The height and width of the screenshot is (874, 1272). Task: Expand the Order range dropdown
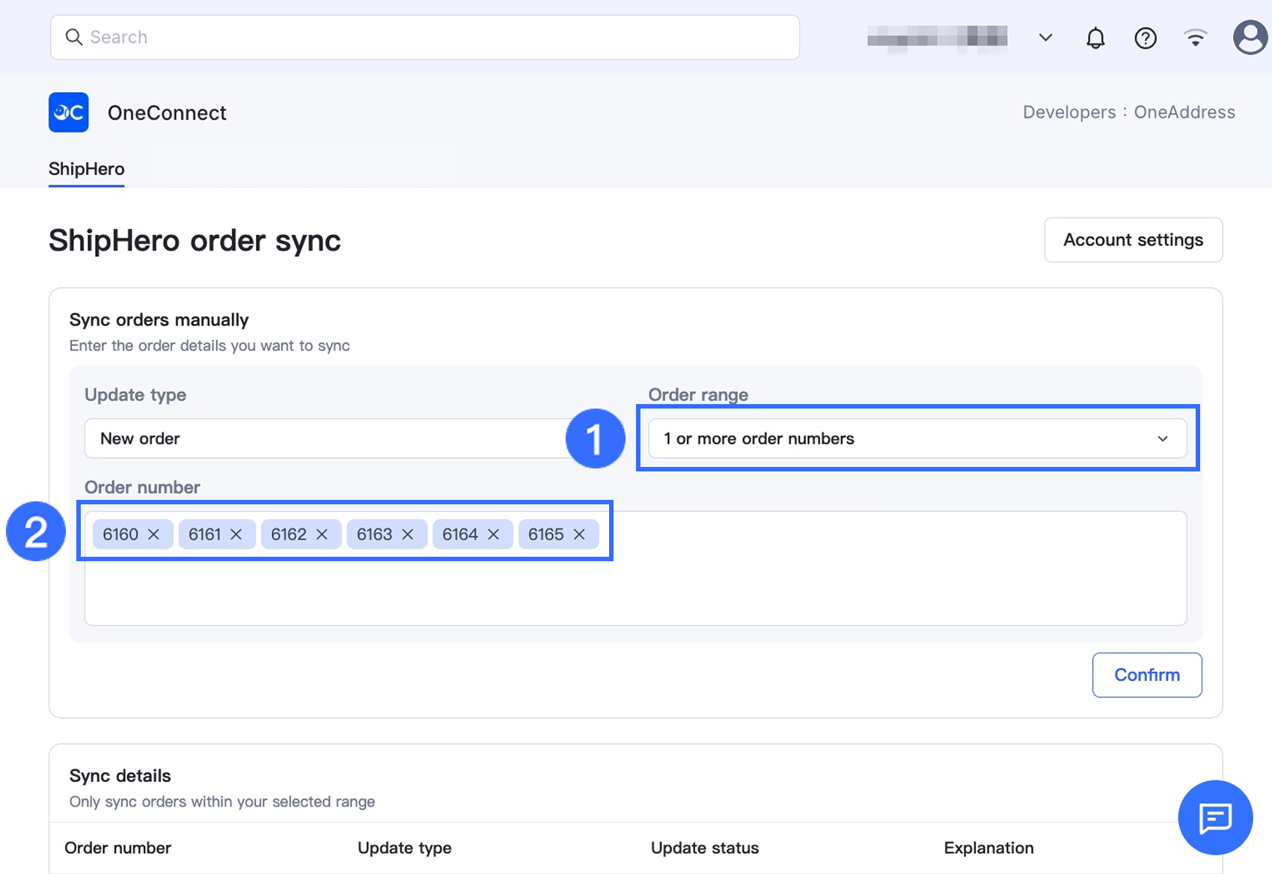tap(917, 438)
